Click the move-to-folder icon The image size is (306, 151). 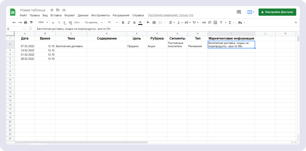58,10
